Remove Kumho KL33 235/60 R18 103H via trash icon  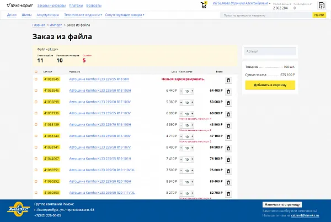[228, 91]
